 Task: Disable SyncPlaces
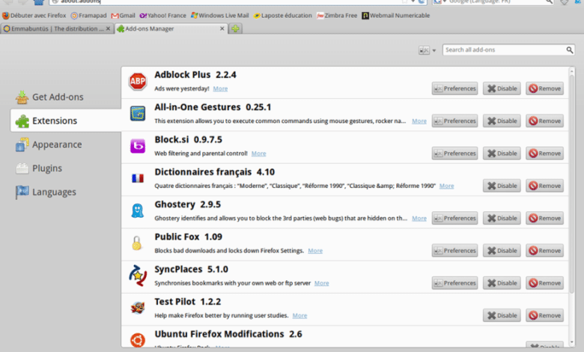click(502, 283)
